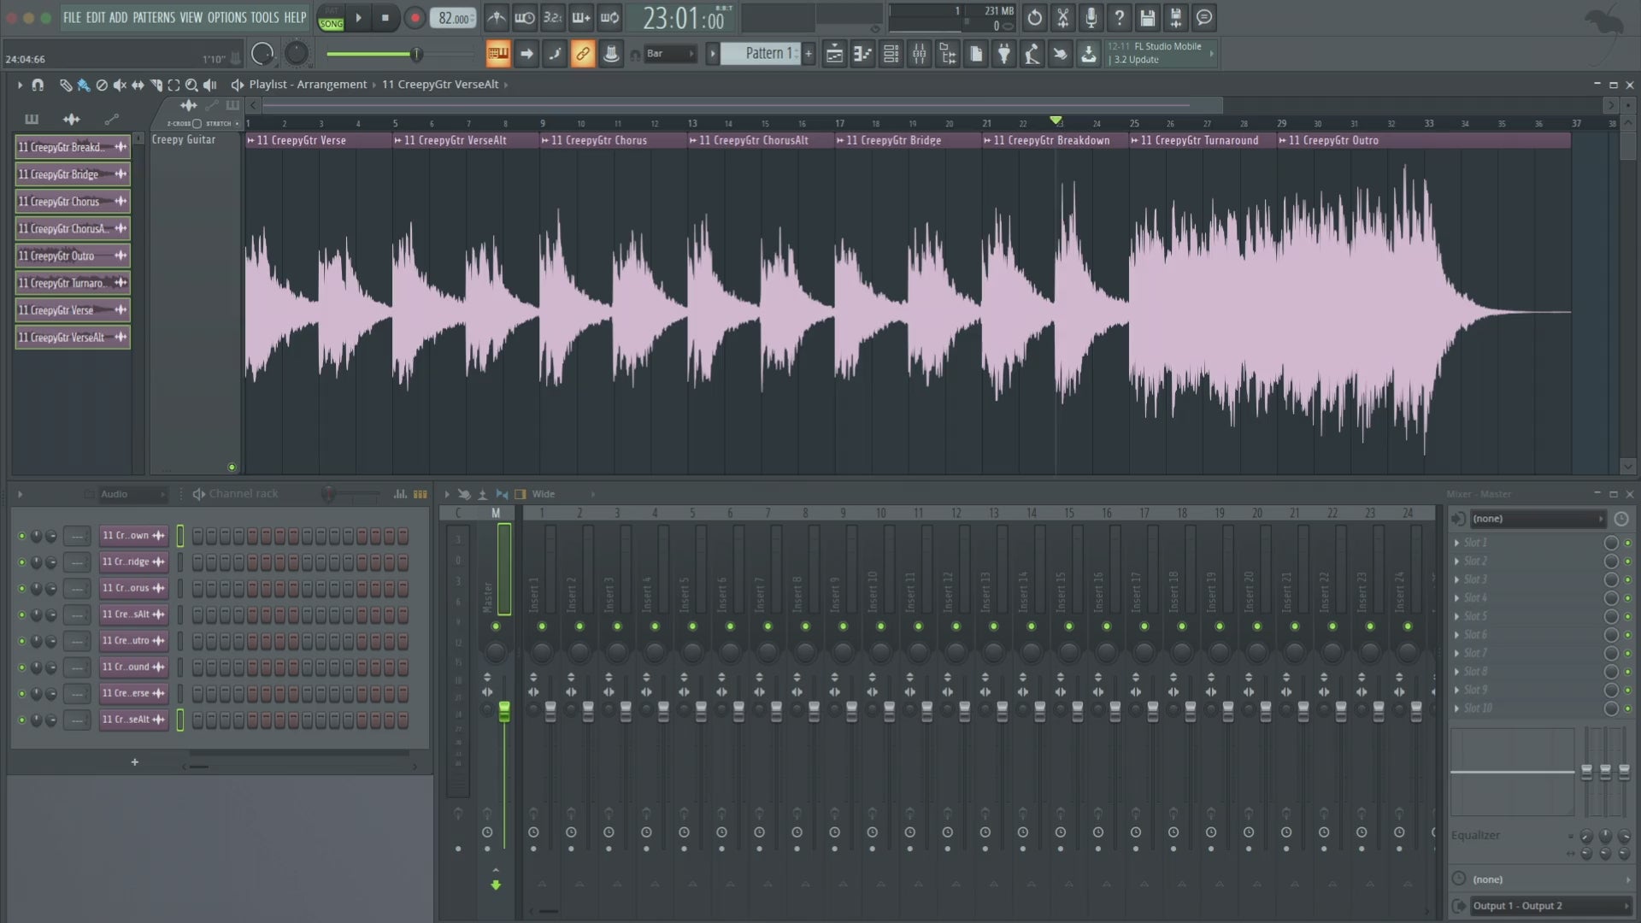1641x923 pixels.
Task: Expand Slot 1 in mixer effects
Action: (1456, 543)
